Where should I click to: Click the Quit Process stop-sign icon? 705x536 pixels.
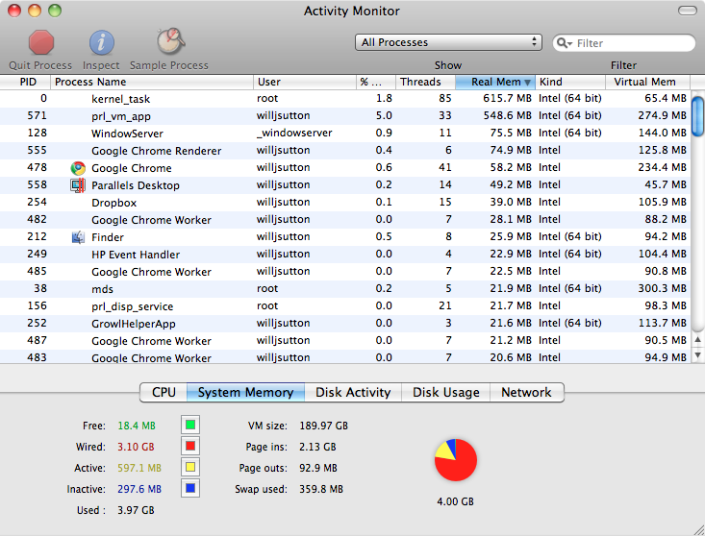(41, 42)
